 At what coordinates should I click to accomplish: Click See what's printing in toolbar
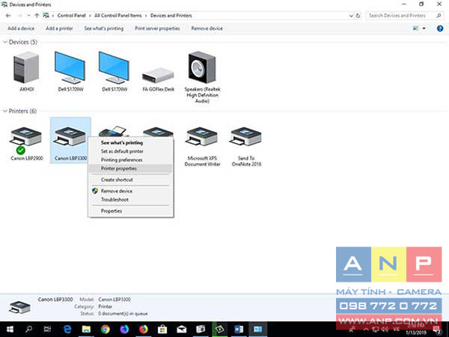(x=104, y=28)
